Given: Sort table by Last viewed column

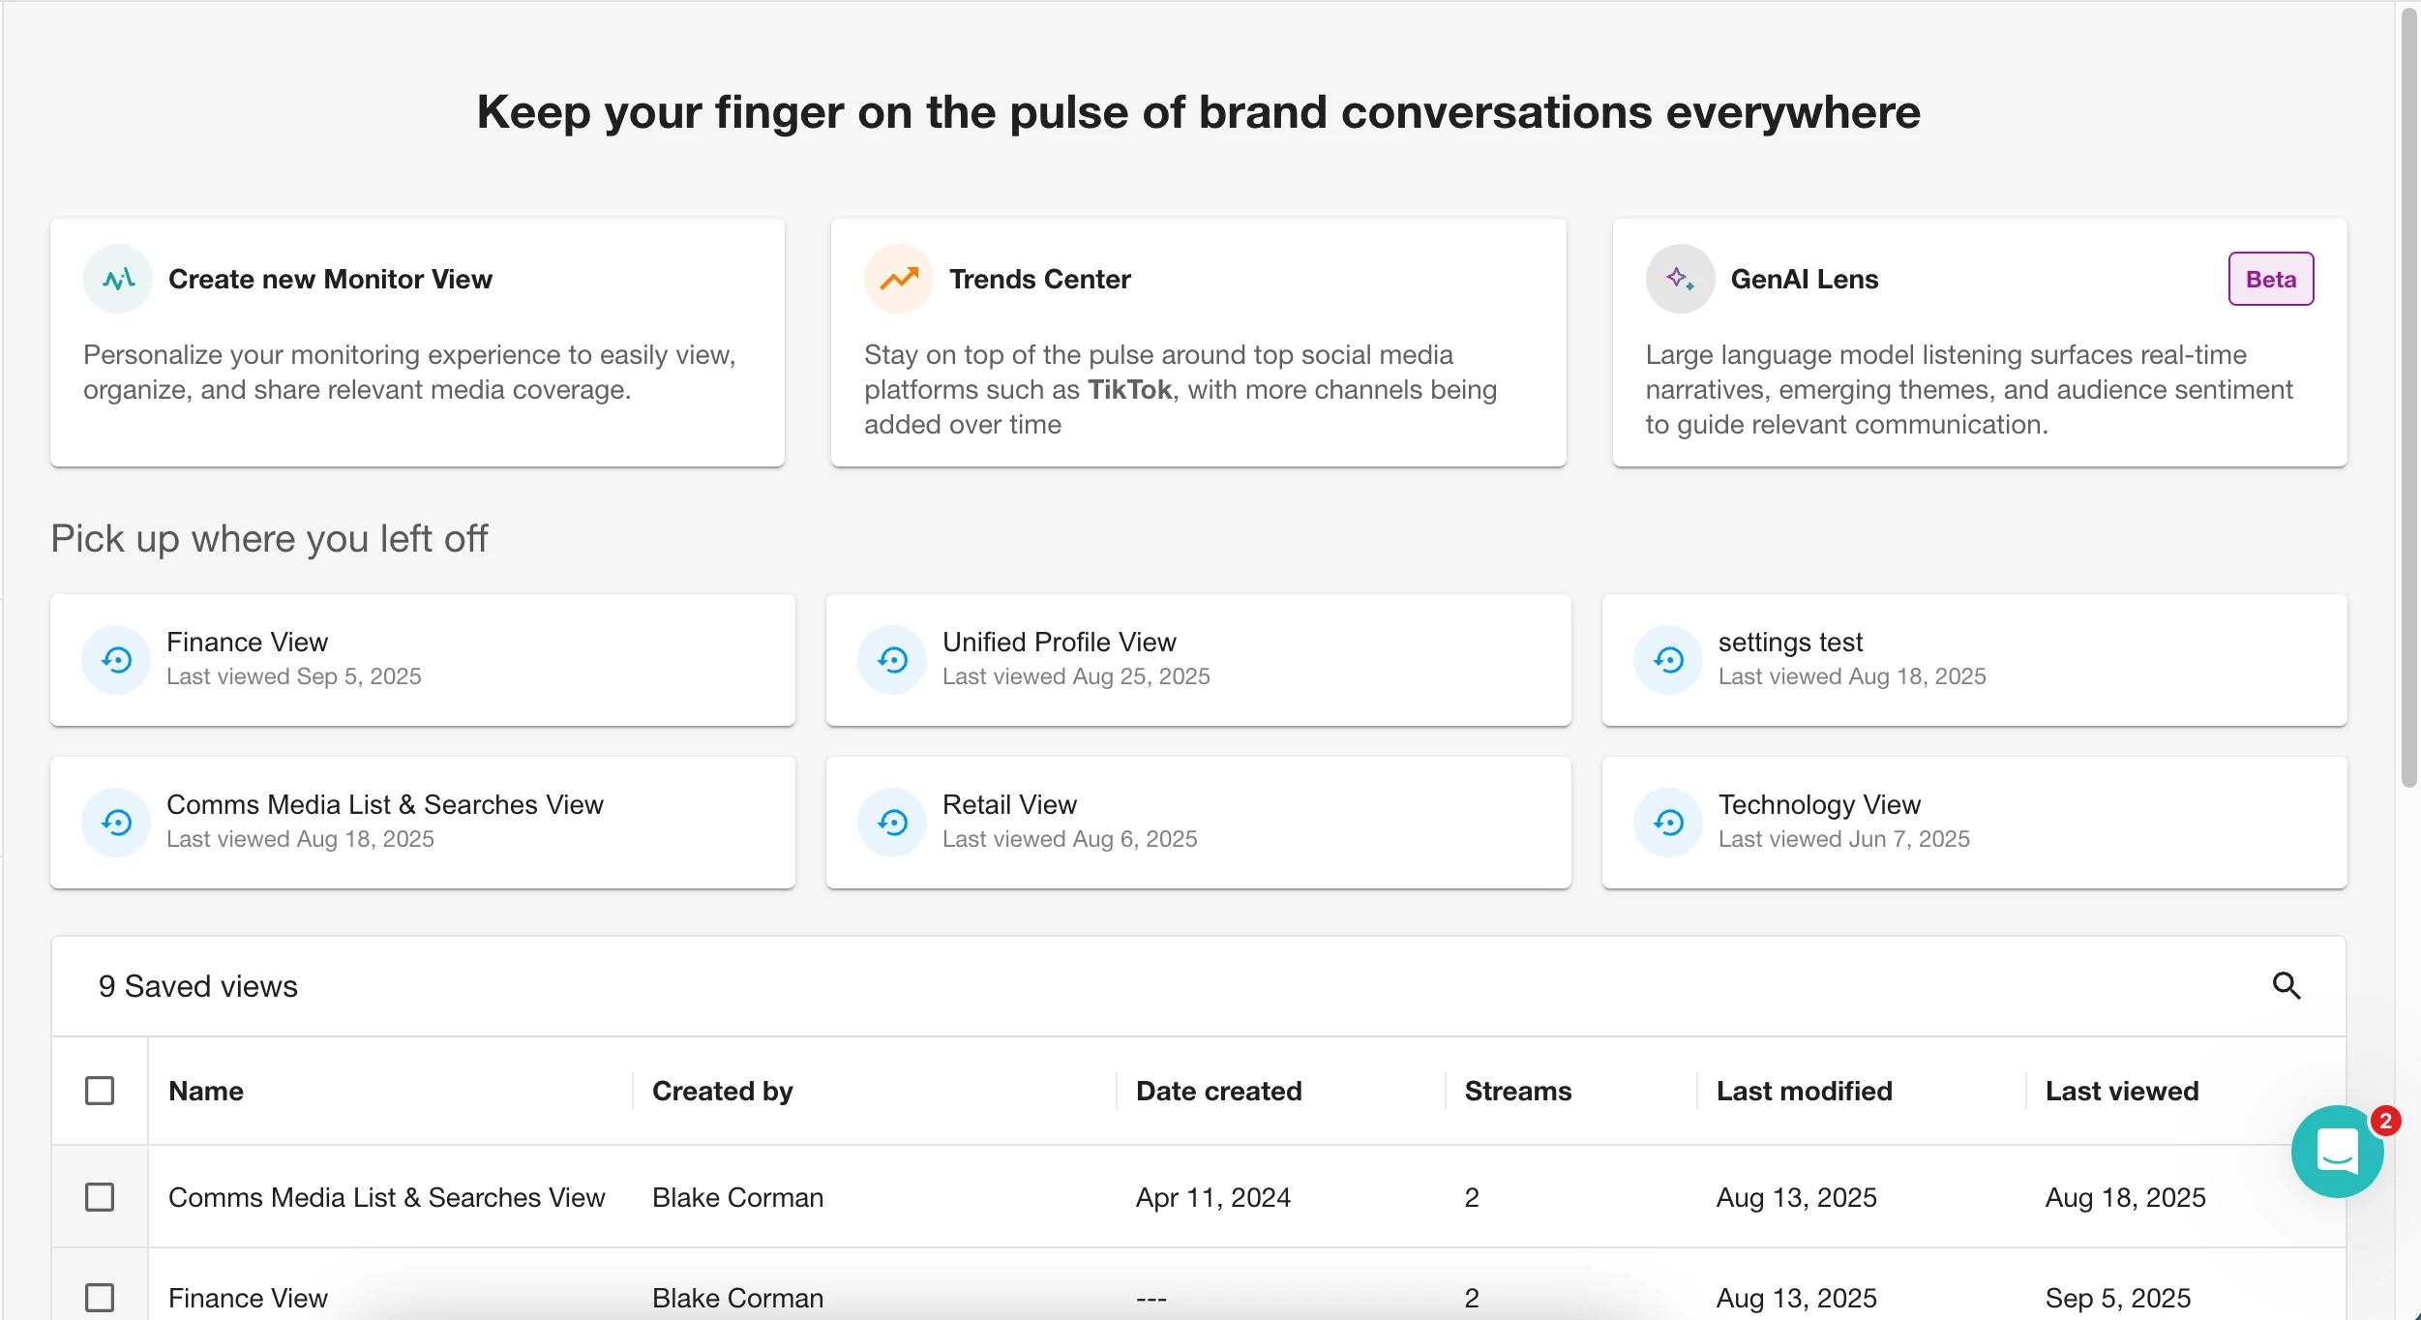Looking at the screenshot, I should (2121, 1091).
